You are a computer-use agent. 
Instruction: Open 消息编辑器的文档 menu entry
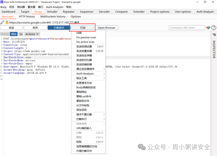pos(89,146)
